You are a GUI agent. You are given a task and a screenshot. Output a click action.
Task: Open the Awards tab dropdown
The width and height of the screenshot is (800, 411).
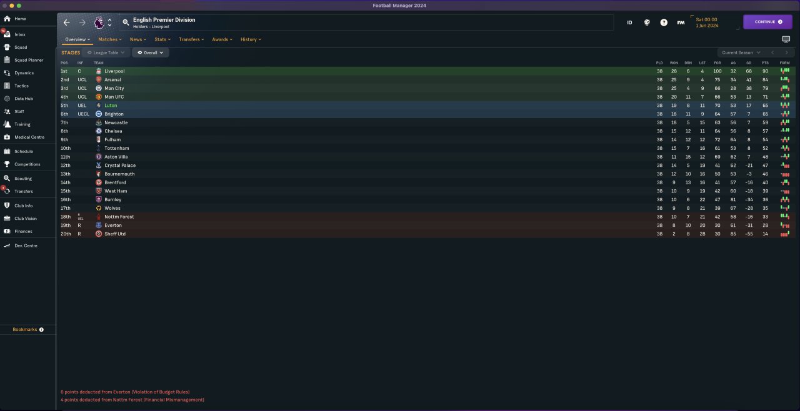[x=222, y=39]
